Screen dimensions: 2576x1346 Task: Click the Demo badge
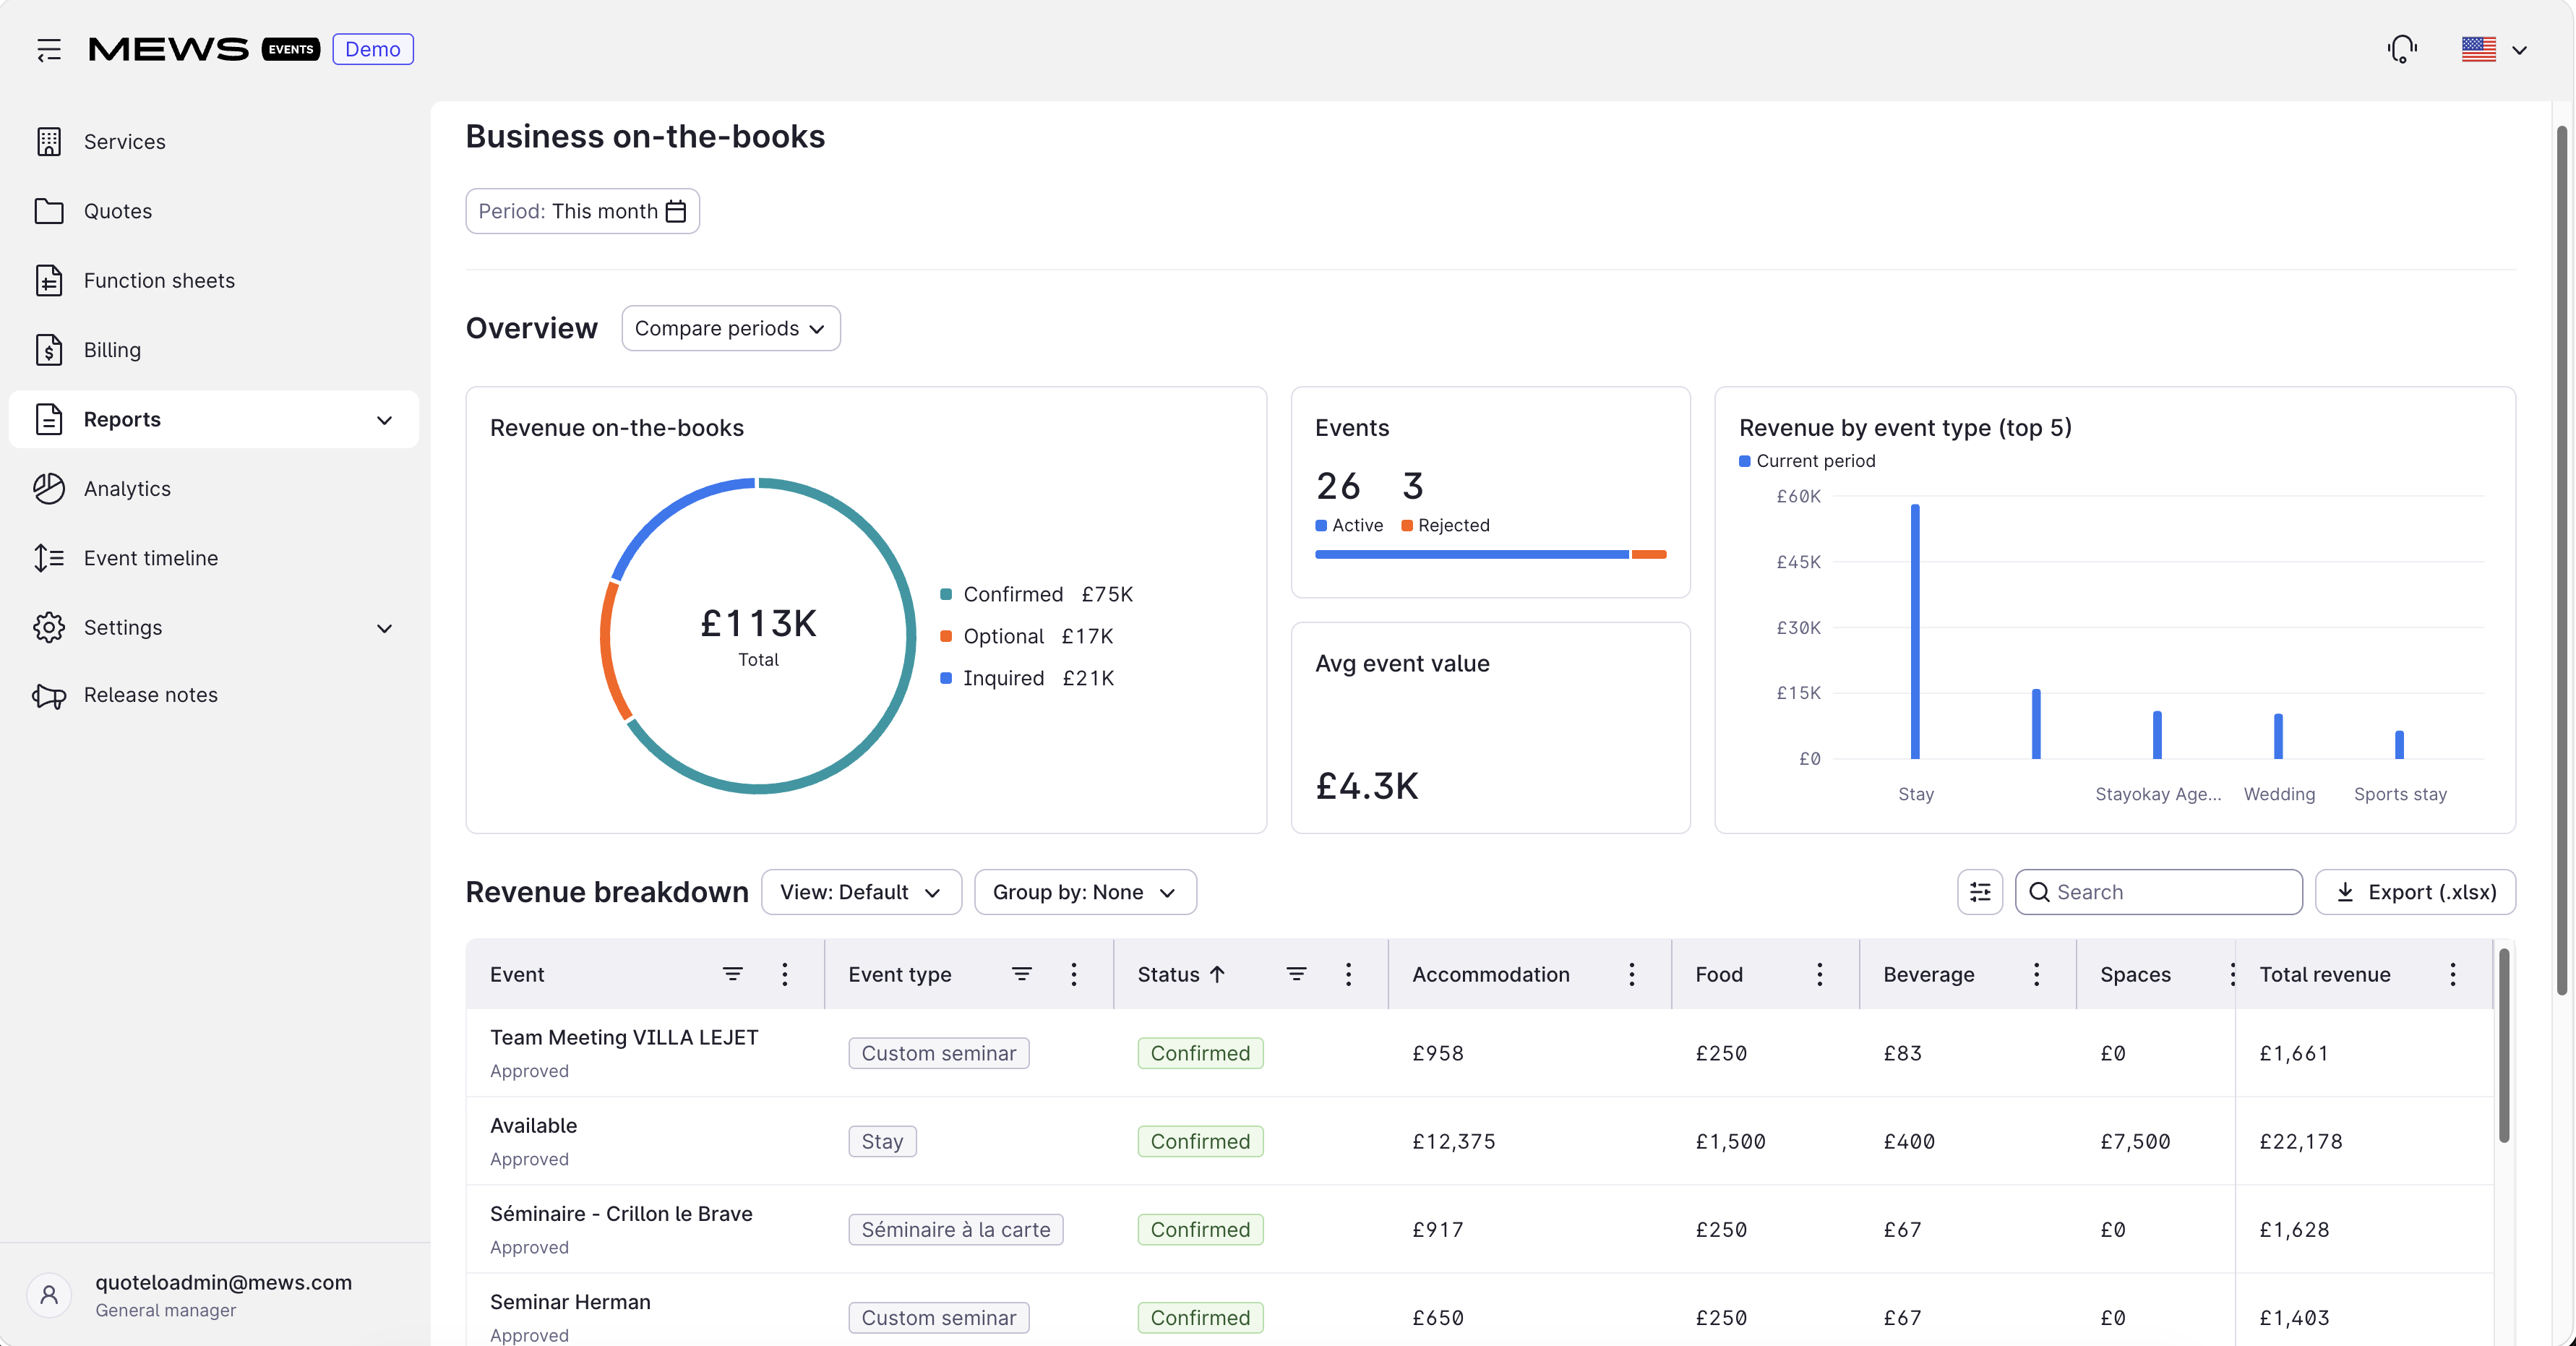coord(372,49)
